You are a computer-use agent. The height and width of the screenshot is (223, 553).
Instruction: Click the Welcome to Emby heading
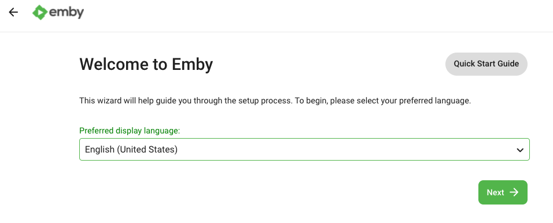tap(146, 64)
